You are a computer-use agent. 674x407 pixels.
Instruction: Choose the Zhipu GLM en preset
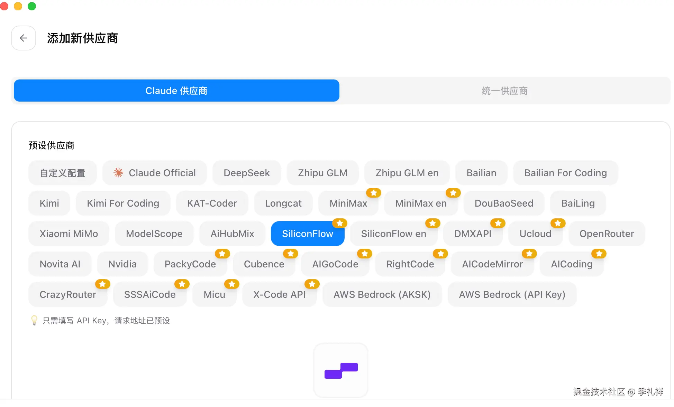pyautogui.click(x=407, y=173)
